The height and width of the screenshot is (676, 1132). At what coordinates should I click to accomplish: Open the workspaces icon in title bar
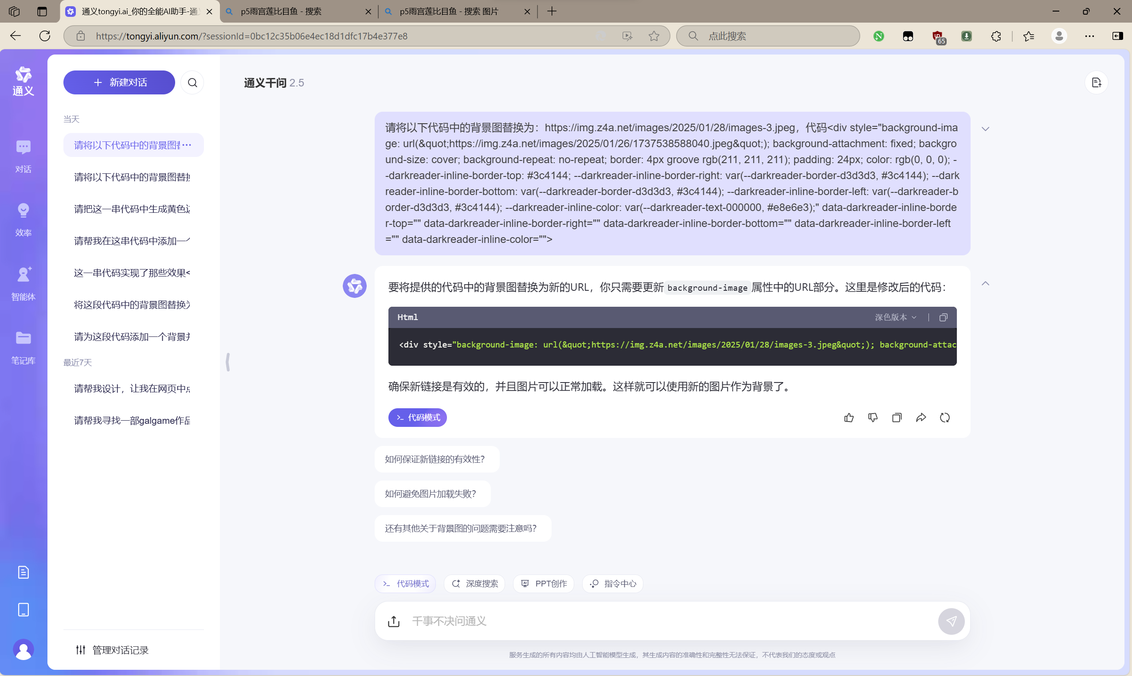pyautogui.click(x=14, y=12)
